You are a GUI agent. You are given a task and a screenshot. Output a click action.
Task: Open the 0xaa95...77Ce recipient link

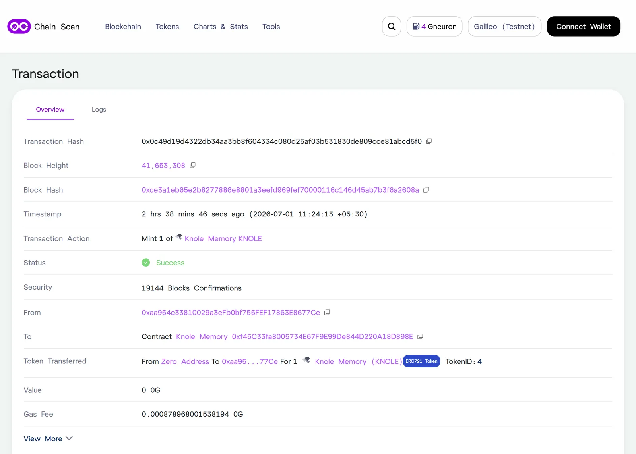pyautogui.click(x=250, y=361)
